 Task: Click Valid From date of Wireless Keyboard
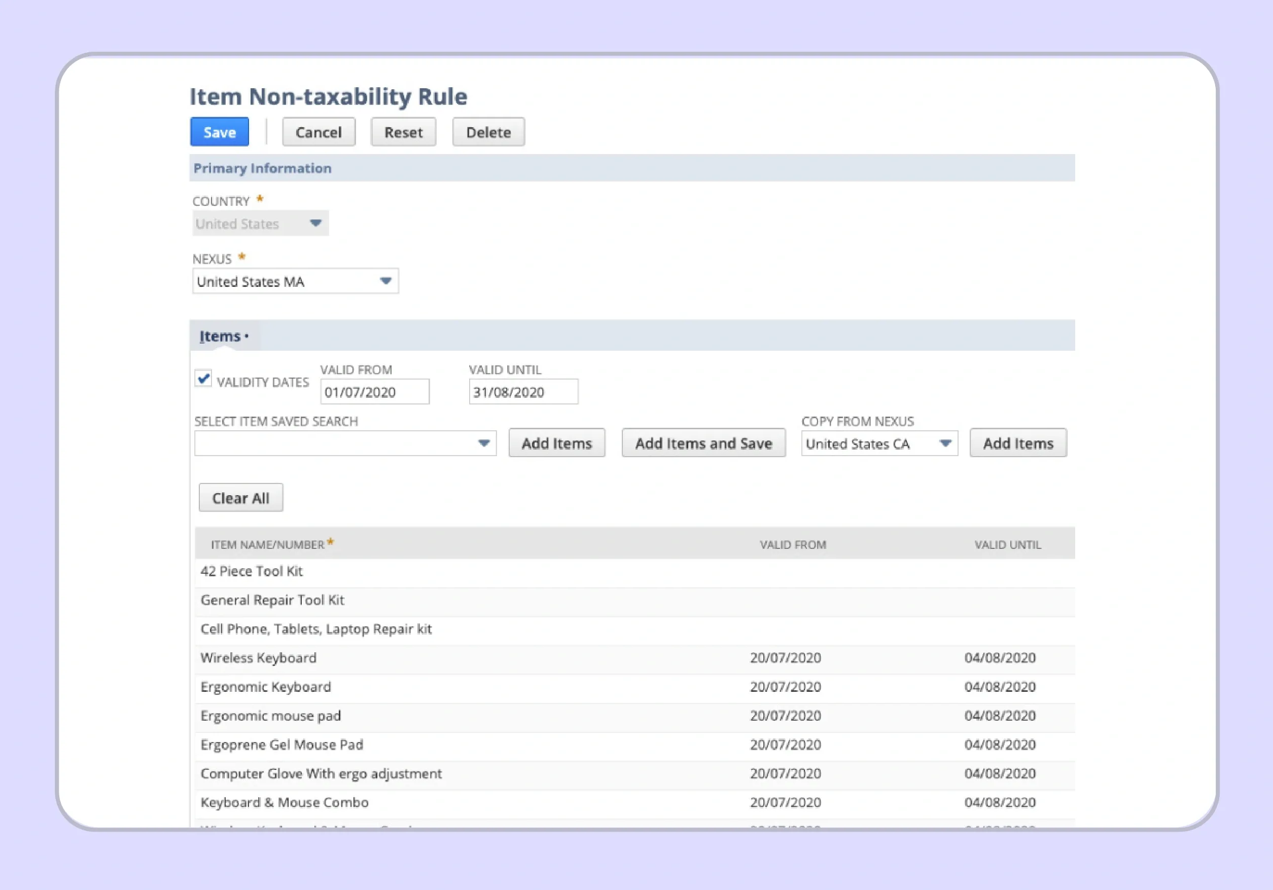[x=785, y=658]
